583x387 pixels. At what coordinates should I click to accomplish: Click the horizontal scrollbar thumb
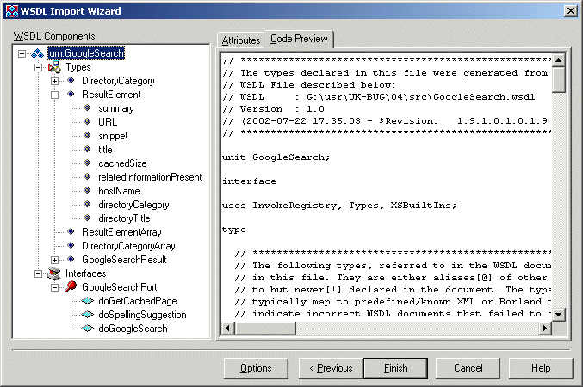coord(265,328)
